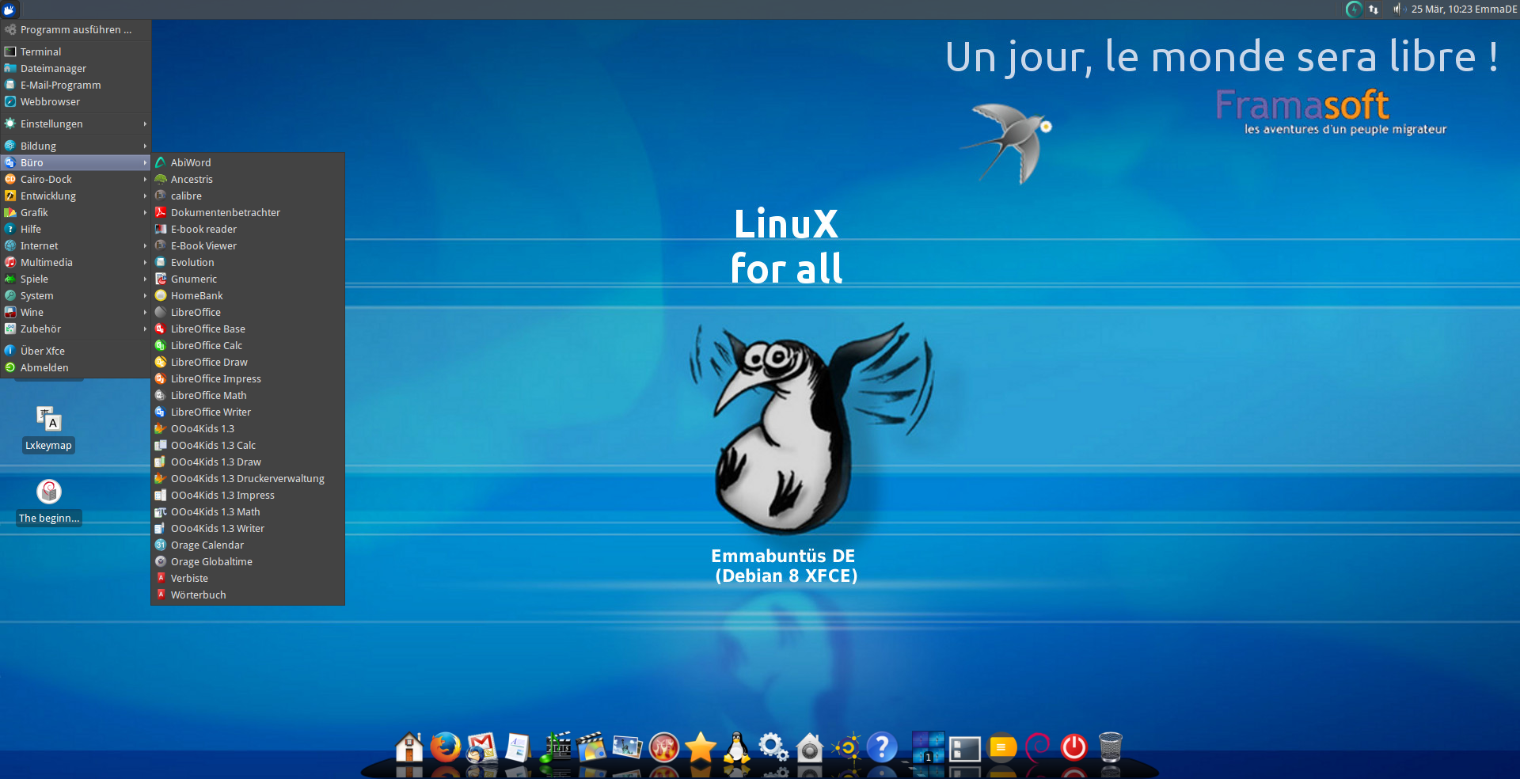Launch HomeBank from the submenu
The image size is (1520, 779).
[x=248, y=295]
